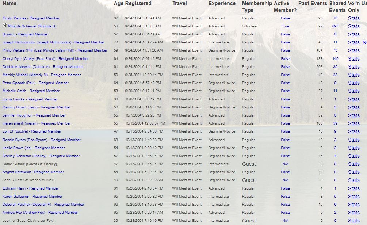367x225 pixels.
Task: Click past events count 293
Action: click(320, 67)
